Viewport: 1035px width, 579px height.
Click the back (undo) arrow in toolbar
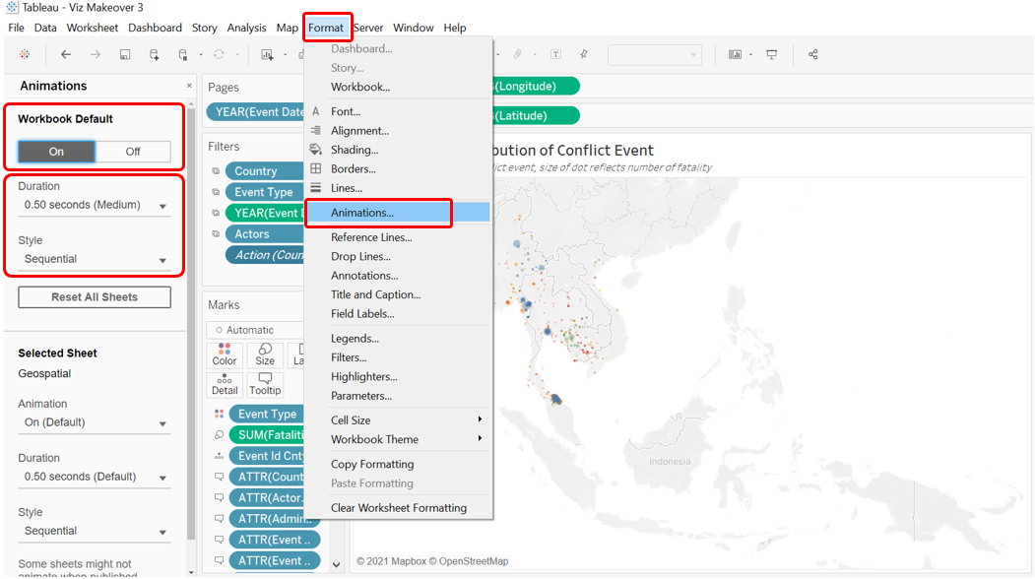click(66, 55)
